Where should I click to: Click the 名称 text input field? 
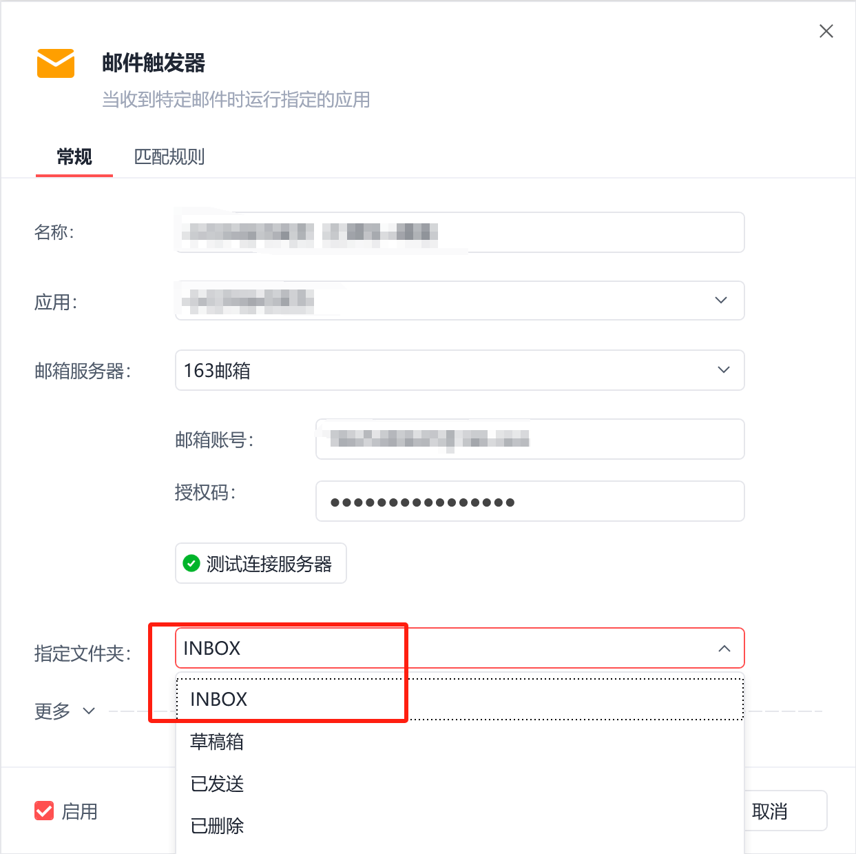click(x=460, y=232)
